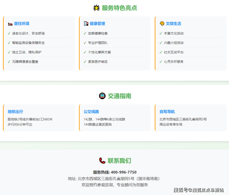Click the health icon next to 健康管理
229x195 pixels.
86,24
